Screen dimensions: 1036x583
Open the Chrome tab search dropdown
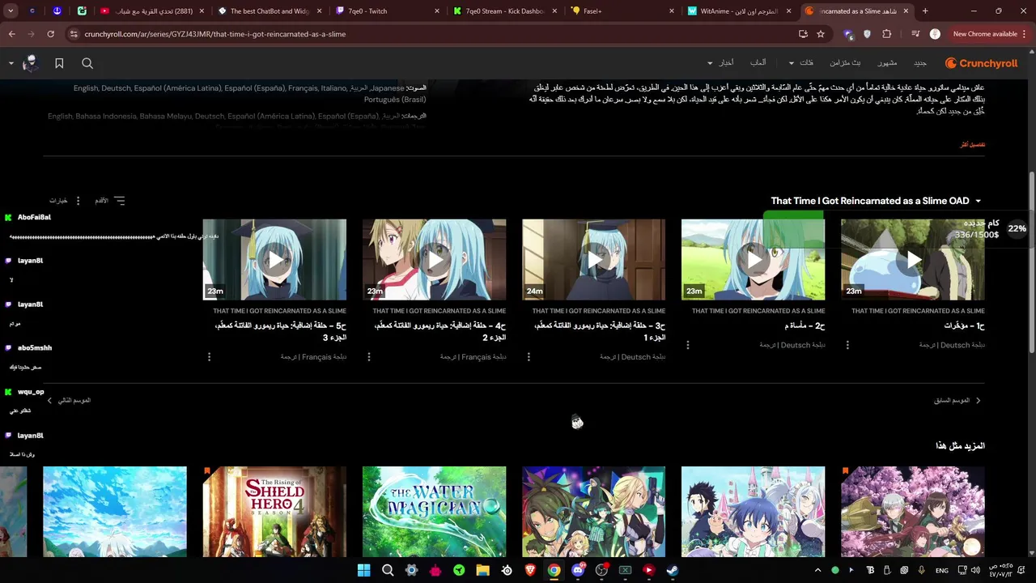(x=11, y=11)
